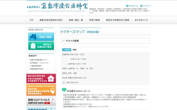Image resolution: width=177 pixels, height=110 pixels.
Task: Select 医療・福祉一覧 in navigation bar
Action: pyautogui.click(x=76, y=20)
